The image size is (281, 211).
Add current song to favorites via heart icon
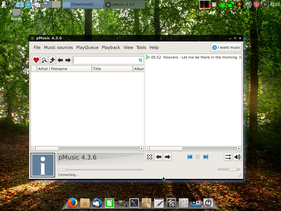coord(36,60)
